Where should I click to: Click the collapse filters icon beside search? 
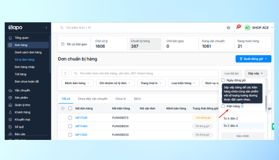pyautogui.click(x=65, y=73)
